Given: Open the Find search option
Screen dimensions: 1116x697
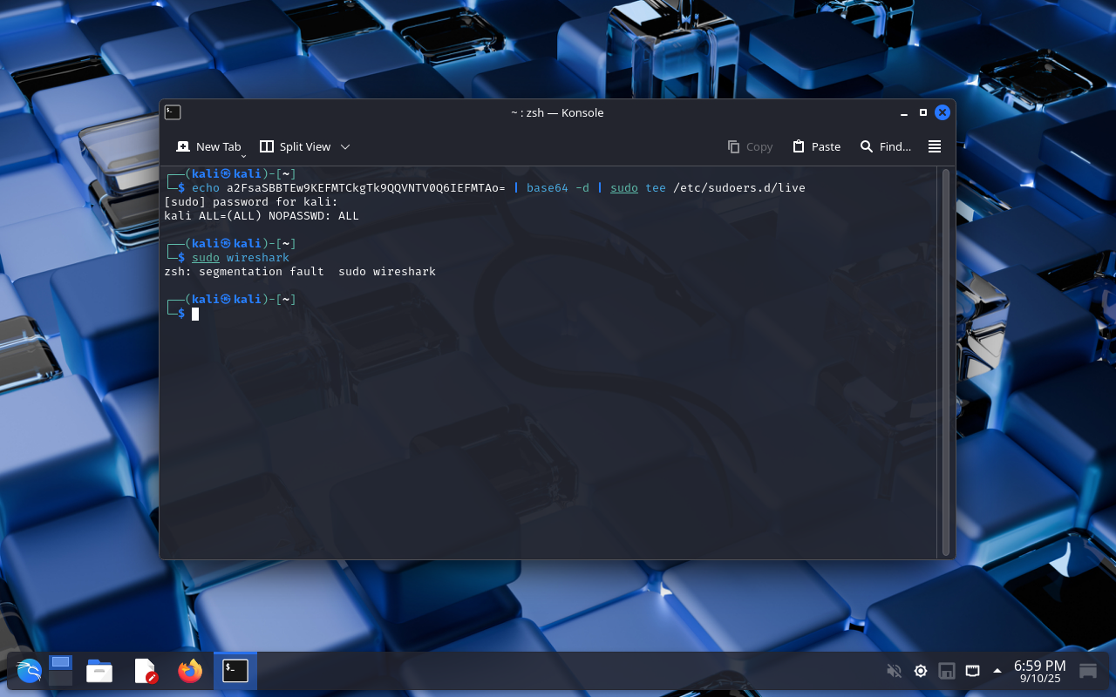Looking at the screenshot, I should click(x=885, y=146).
